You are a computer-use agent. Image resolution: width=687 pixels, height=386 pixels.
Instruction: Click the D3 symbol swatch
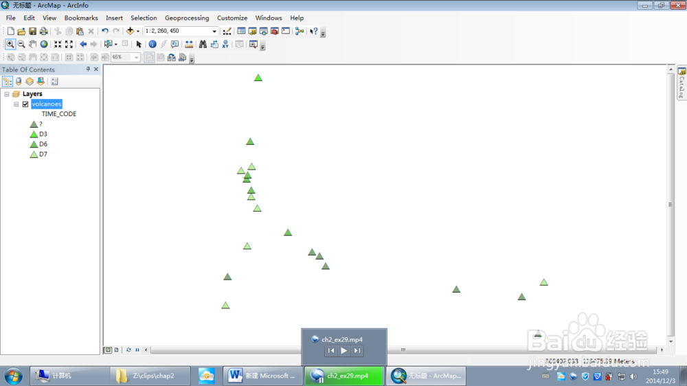point(34,134)
